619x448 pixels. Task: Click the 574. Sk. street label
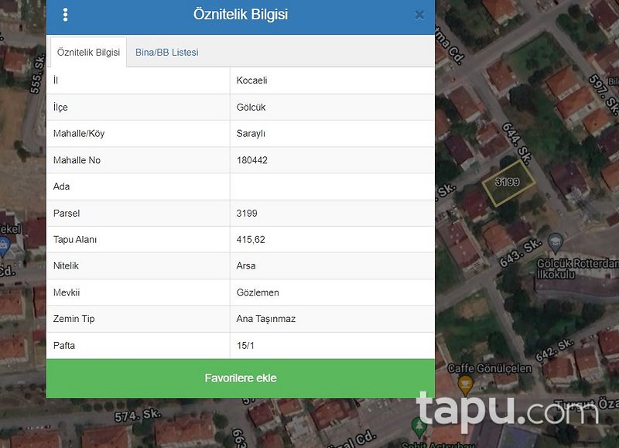(x=138, y=416)
